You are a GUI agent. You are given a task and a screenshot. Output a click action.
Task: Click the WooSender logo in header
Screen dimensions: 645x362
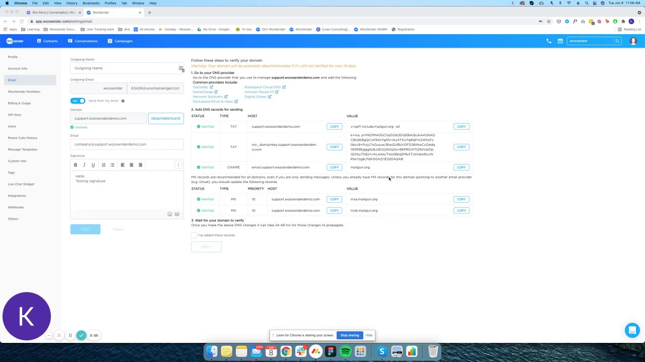(x=15, y=41)
